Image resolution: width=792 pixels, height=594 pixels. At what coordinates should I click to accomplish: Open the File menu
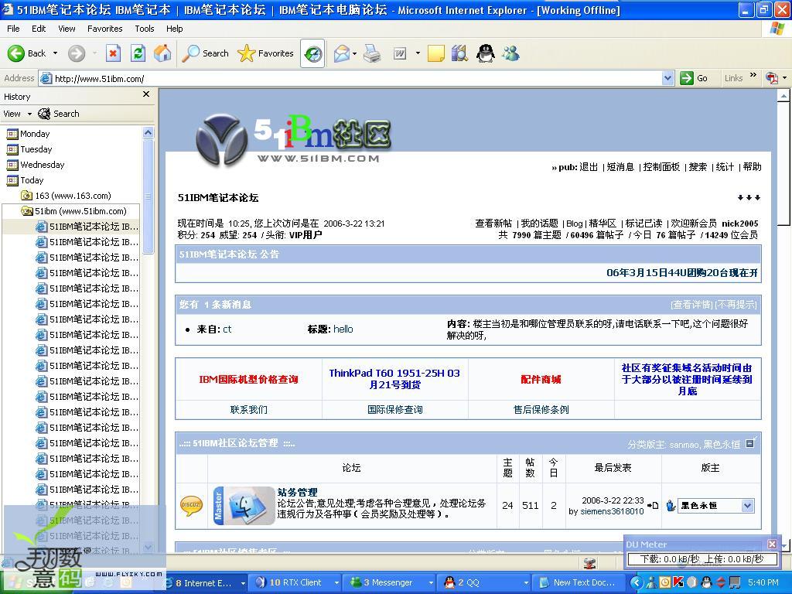13,29
